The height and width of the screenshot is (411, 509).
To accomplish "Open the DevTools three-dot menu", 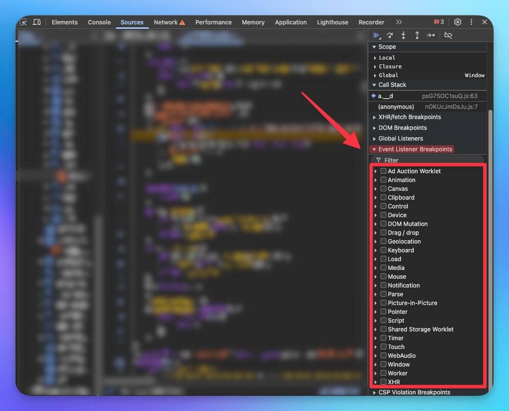I will [471, 22].
